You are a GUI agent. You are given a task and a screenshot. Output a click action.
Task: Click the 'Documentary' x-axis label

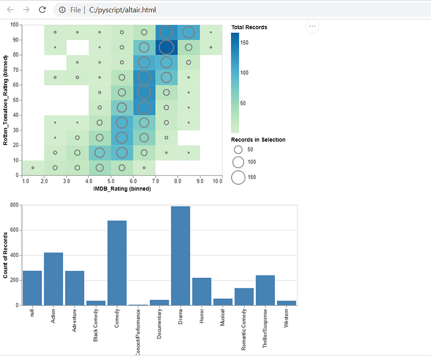point(159,324)
